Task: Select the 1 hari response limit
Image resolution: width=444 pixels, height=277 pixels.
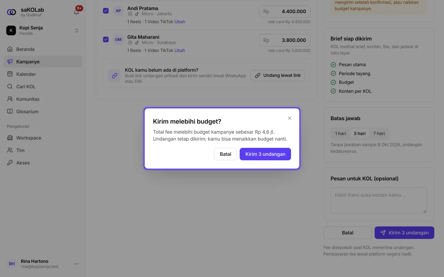Action: coord(341,133)
